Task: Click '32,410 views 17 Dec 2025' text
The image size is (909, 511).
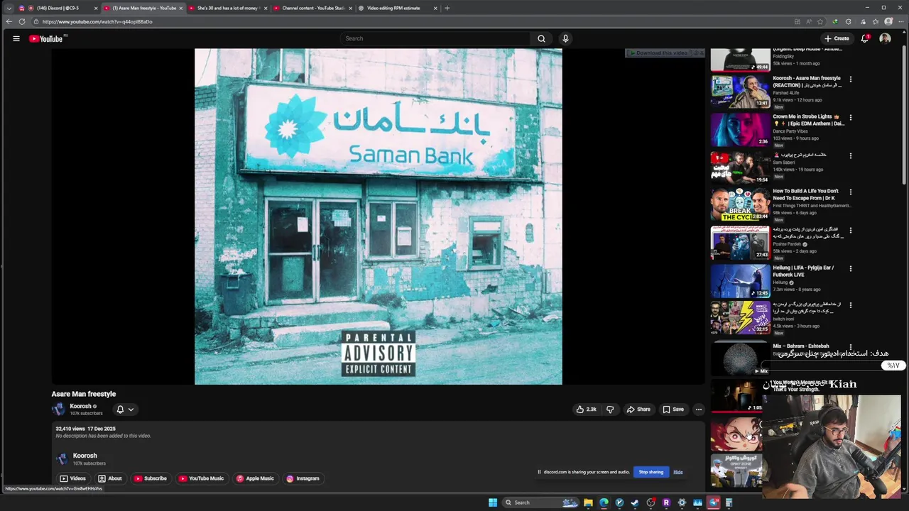Action: tap(85, 429)
